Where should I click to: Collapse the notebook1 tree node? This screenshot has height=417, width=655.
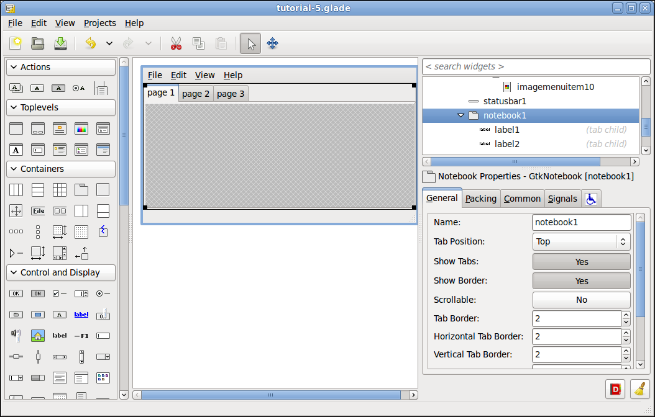[x=460, y=115]
